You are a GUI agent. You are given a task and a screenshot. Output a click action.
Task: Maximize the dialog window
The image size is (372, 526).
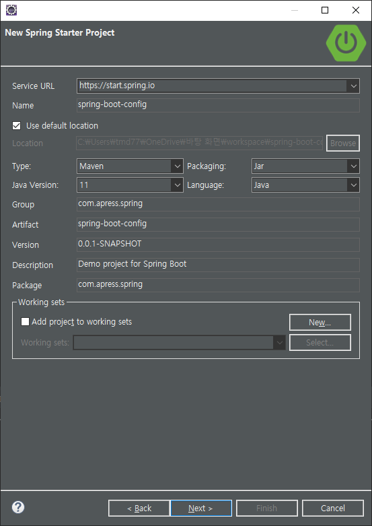(325, 10)
